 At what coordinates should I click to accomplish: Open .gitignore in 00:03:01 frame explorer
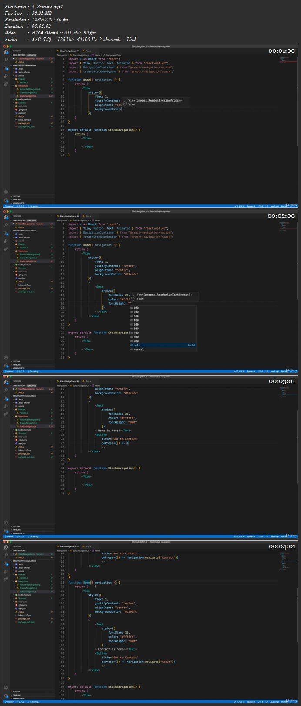tap(33, 440)
